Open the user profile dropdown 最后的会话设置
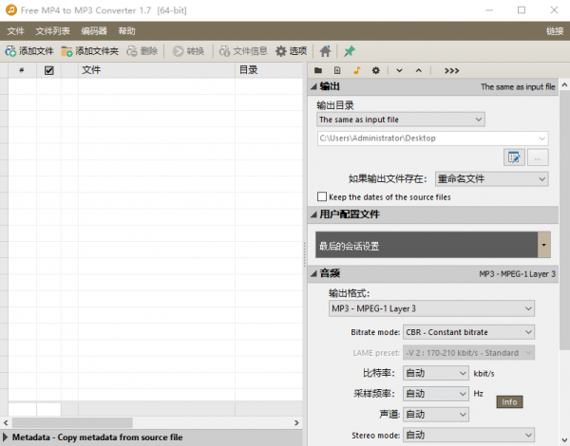Image resolution: width=570 pixels, height=446 pixels. [433, 245]
